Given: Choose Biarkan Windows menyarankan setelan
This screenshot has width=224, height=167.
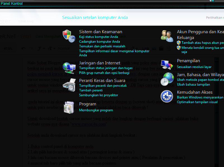Looking at the screenshot, I should click(x=201, y=97).
